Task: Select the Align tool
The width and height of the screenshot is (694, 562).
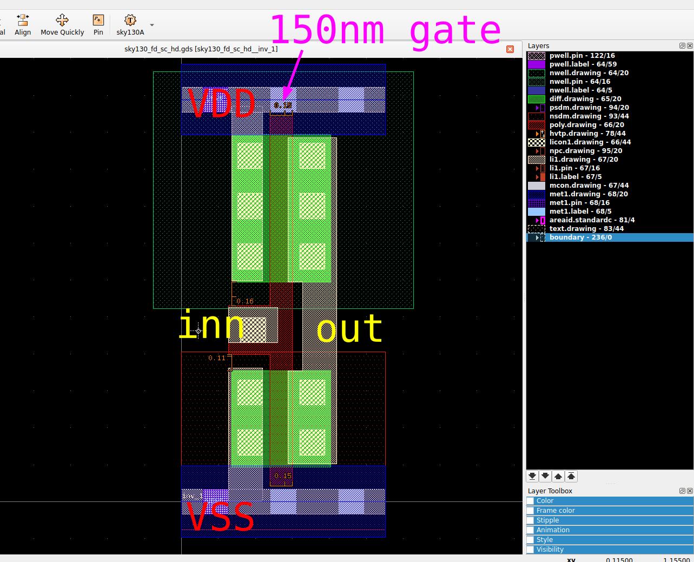Action: coord(23,25)
